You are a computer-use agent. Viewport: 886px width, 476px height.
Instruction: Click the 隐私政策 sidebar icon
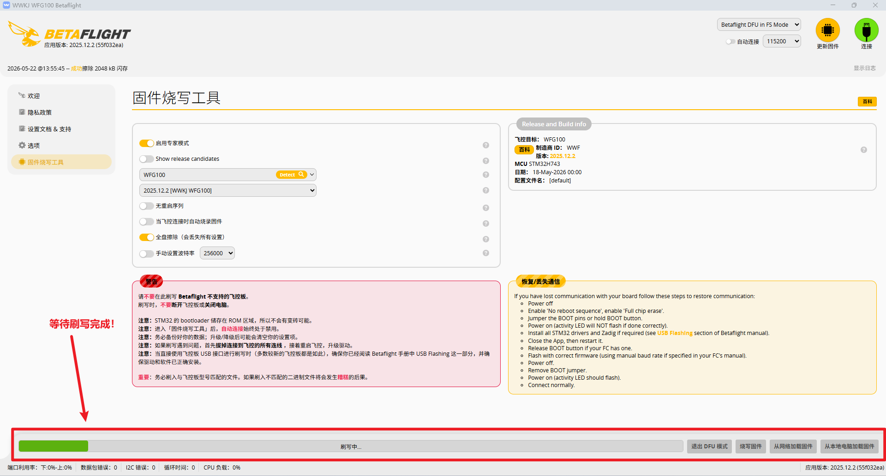pos(22,112)
